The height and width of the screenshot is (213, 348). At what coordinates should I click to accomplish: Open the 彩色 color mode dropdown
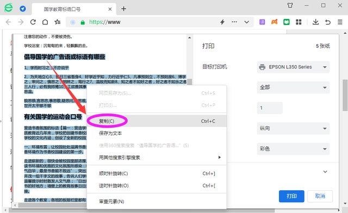coord(293,149)
